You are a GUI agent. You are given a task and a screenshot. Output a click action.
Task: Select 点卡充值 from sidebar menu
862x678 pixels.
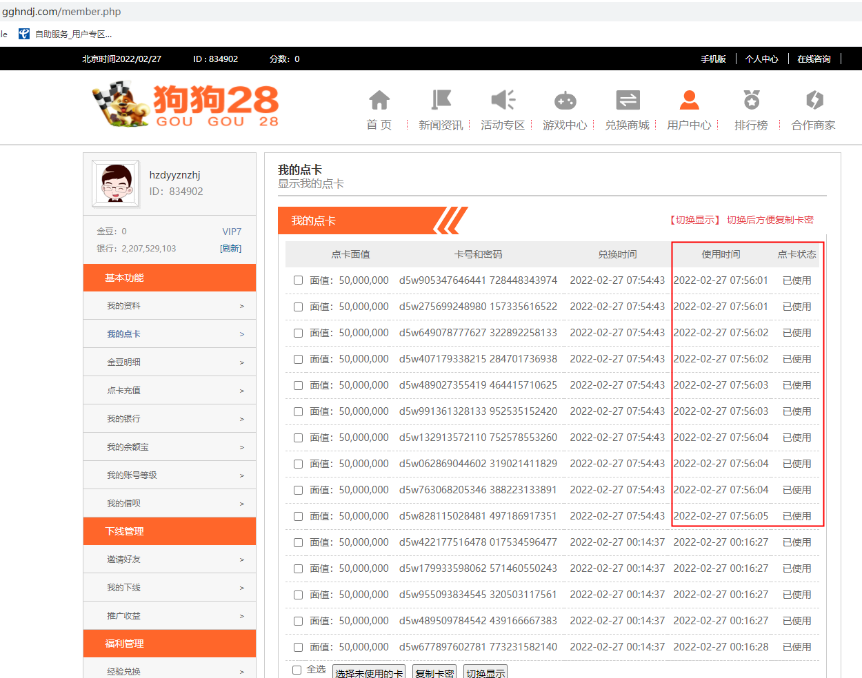123,391
